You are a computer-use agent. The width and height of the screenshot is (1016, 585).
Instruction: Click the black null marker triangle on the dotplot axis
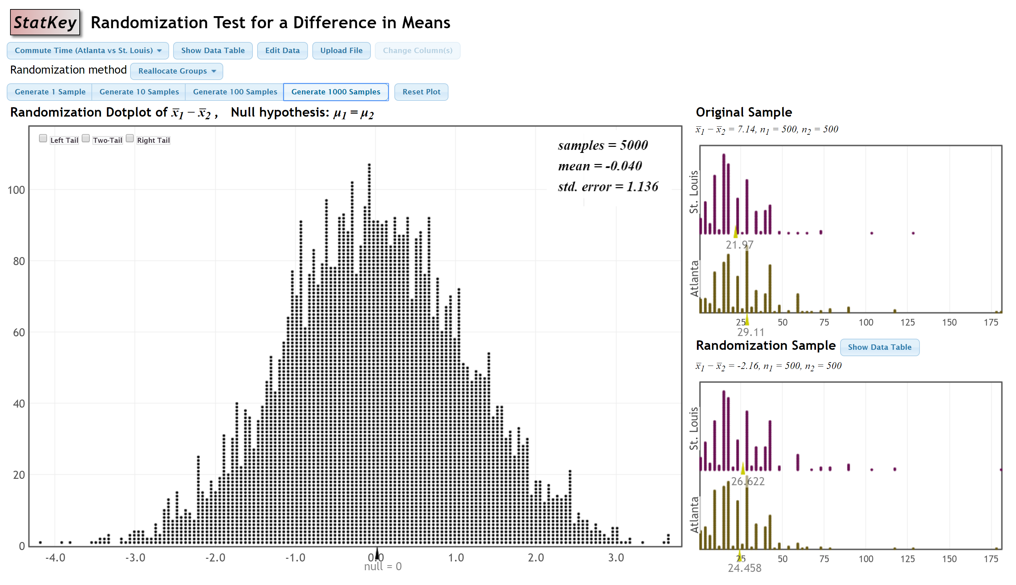(x=377, y=554)
